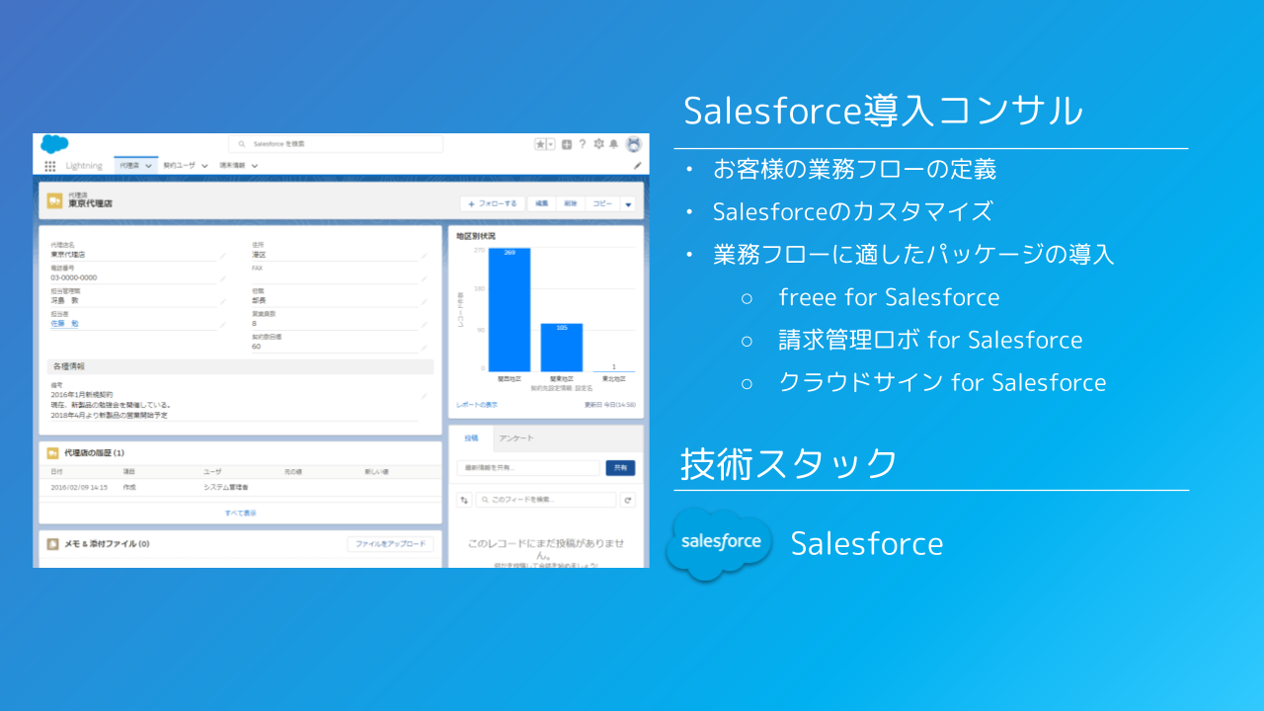Click the 105 chart bar
The width and height of the screenshot is (1264, 711).
click(x=562, y=347)
